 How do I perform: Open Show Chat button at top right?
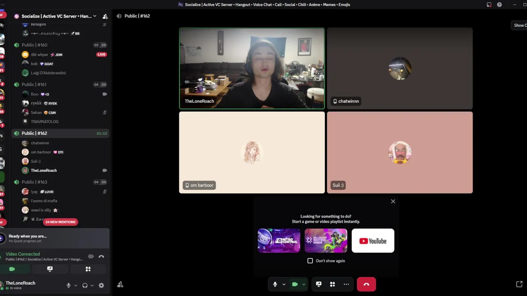[x=520, y=25]
